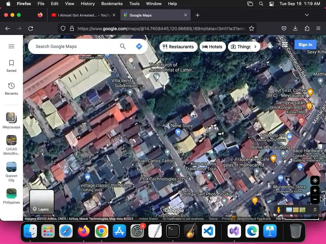This screenshot has width=326, height=244.
Task: Open the Saved places panel
Action: point(11,66)
